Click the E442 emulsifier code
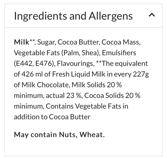This screenshot has width=167, height=158. pyautogui.click(x=24, y=63)
